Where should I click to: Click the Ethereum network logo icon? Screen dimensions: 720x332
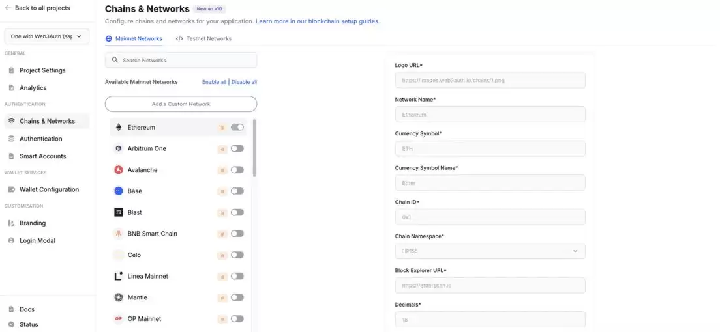[119, 127]
